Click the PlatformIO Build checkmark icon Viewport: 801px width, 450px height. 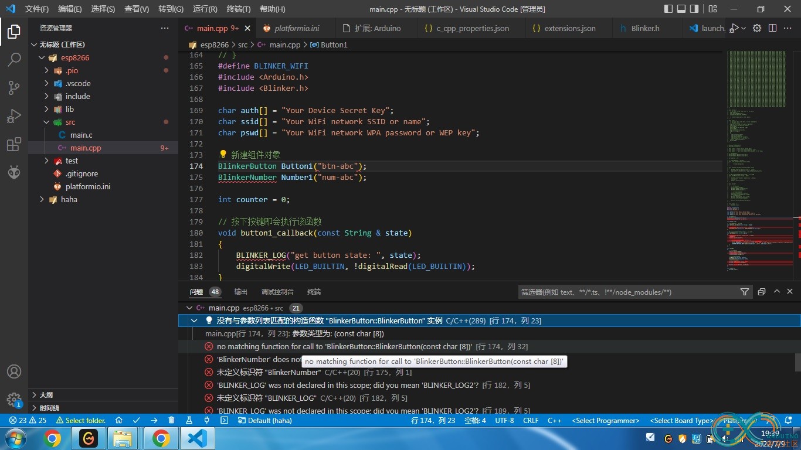137,420
